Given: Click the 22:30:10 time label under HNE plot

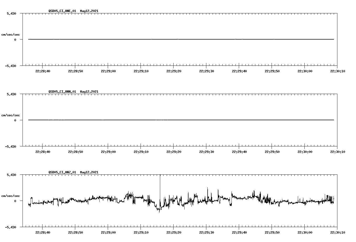Looking at the screenshot, I should point(338,71).
